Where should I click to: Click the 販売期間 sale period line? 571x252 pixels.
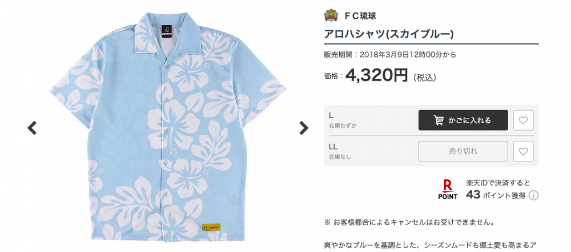click(x=390, y=55)
